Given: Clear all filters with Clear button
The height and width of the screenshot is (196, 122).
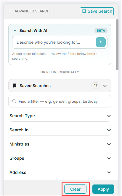Looking at the screenshot, I should coord(75,189).
